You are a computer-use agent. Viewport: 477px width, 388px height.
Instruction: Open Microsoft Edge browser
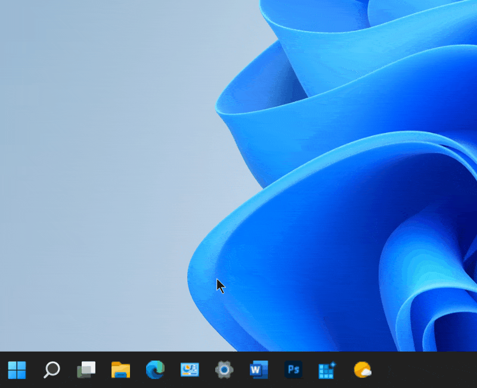(155, 370)
